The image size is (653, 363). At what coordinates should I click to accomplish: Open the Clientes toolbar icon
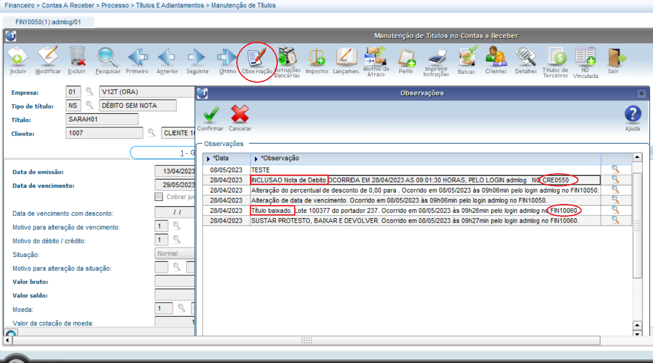(496, 60)
